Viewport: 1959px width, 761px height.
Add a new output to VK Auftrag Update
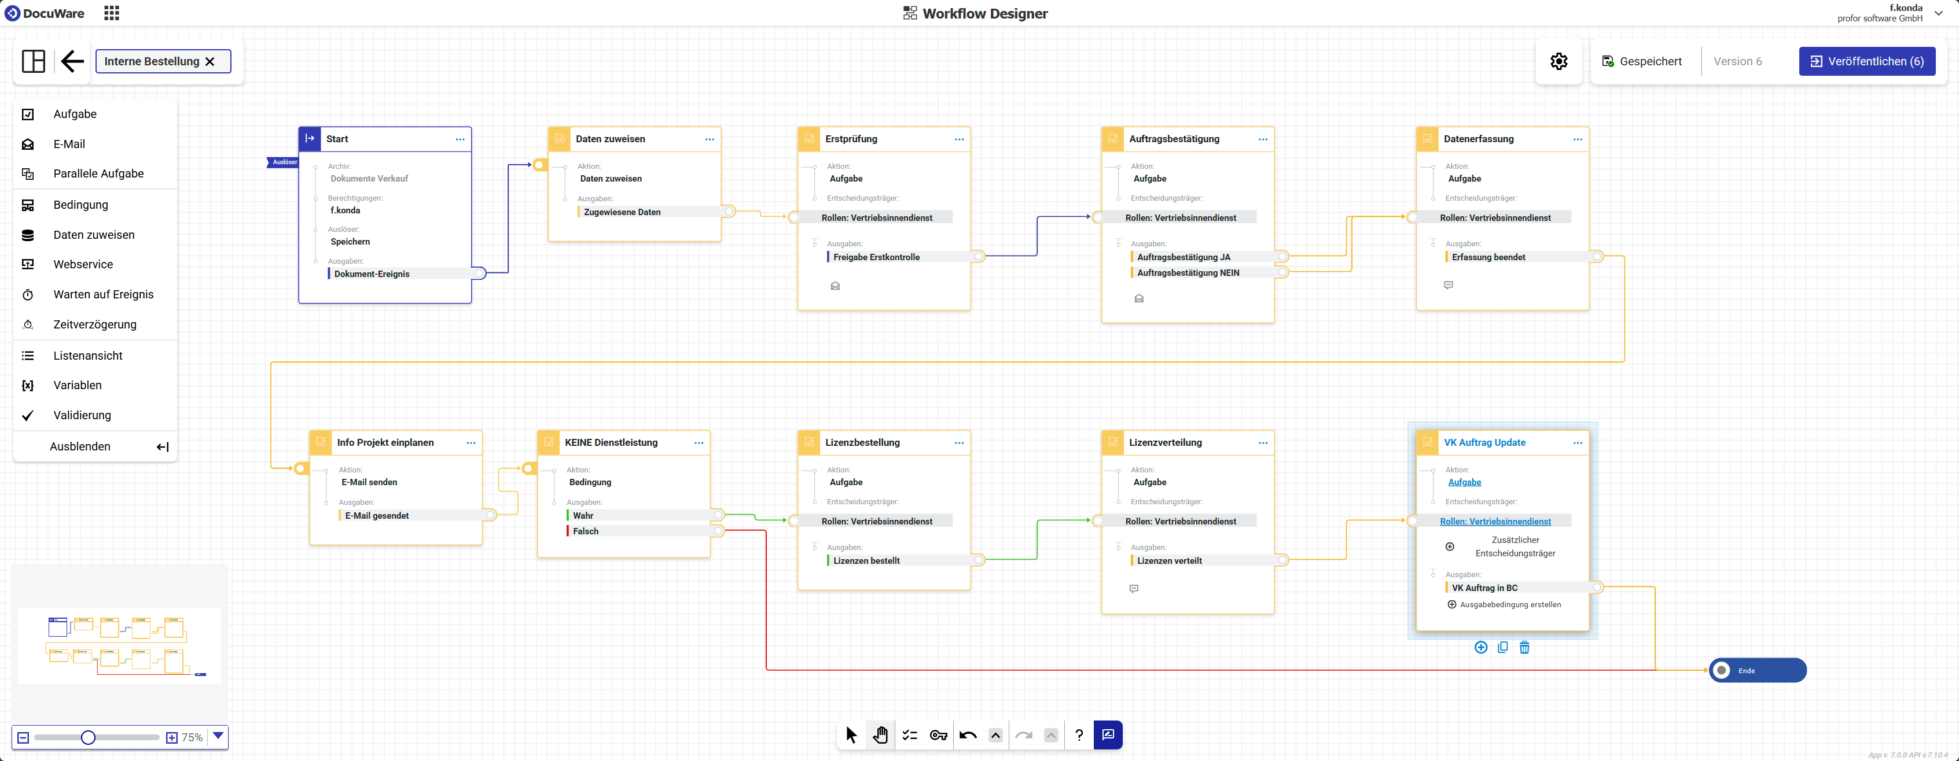1480,648
